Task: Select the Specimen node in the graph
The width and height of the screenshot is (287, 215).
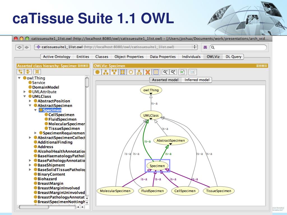Action: click(157, 166)
